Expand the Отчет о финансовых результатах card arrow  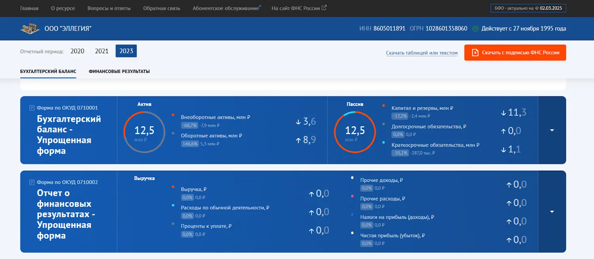(552, 212)
